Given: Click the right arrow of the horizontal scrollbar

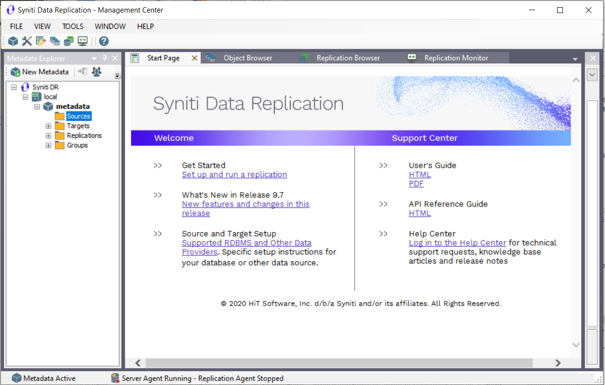Looking at the screenshot, I should point(558,363).
